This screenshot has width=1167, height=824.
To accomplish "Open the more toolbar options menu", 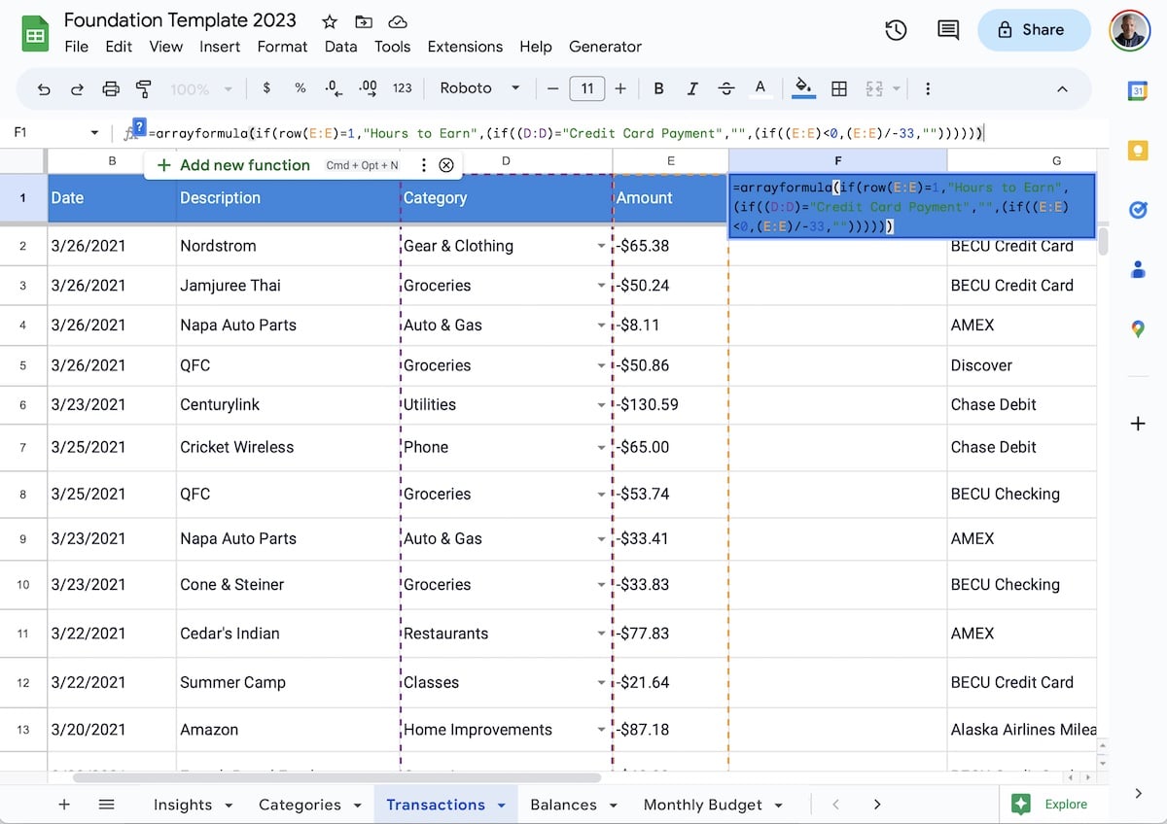I will (928, 88).
